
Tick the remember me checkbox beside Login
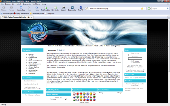[131, 61]
